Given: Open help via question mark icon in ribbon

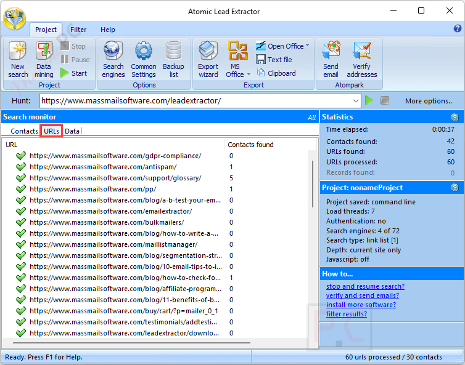Looking at the screenshot, I should pyautogui.click(x=457, y=28).
